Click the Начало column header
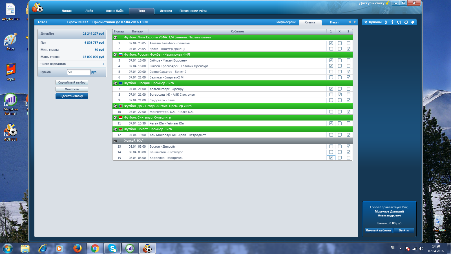451x254 pixels. pyautogui.click(x=137, y=31)
